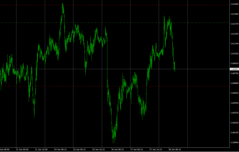
Task: Click the 1.60565 price axis label
Action: 234,93
